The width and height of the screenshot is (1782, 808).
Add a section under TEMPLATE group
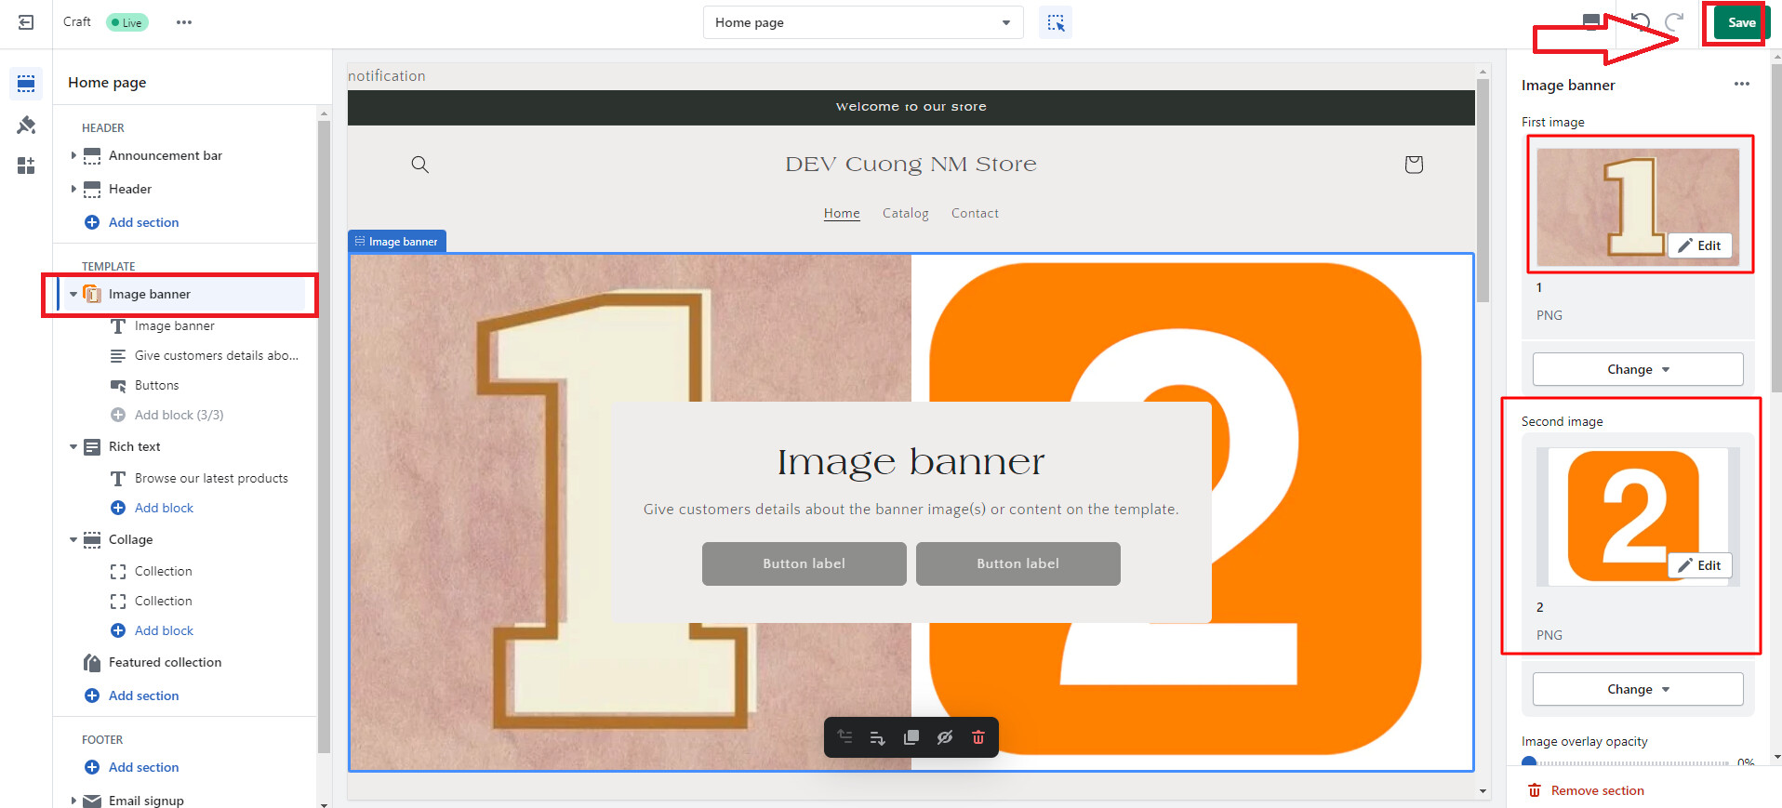[132, 695]
